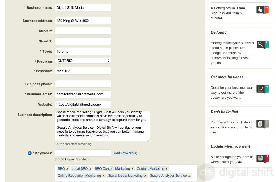The width and height of the screenshot is (276, 182).
Task: Click the 'Don't be limited' heading
Action: click(224, 112)
